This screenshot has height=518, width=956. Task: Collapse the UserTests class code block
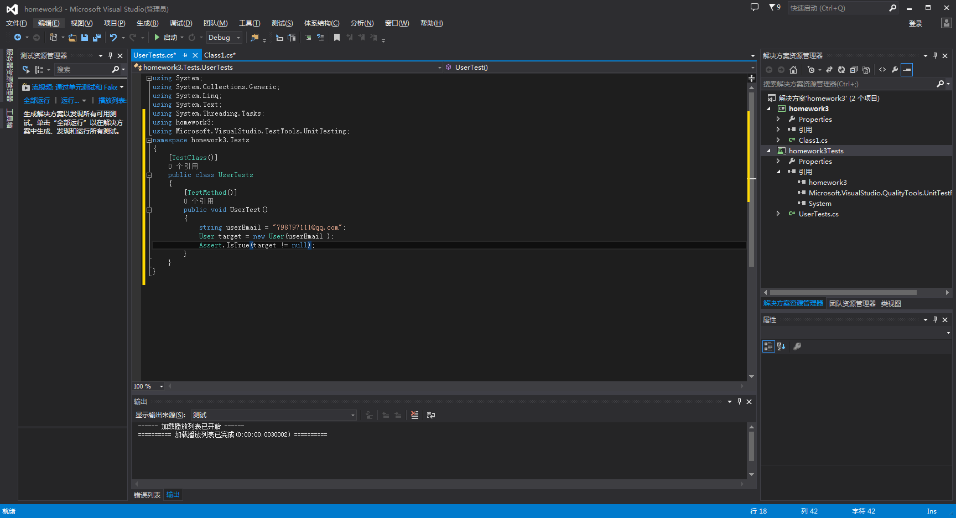click(x=149, y=175)
